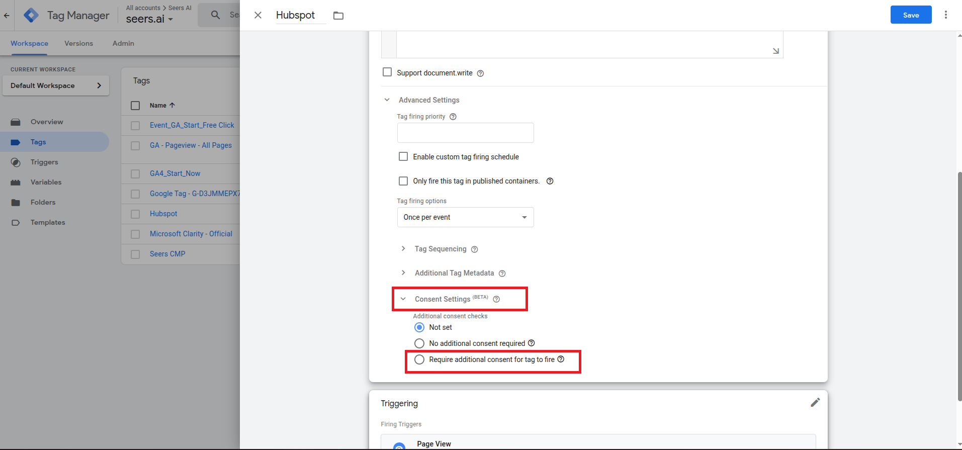Close the Hubspot tag editor panel
The height and width of the screenshot is (450, 962).
pyautogui.click(x=258, y=15)
